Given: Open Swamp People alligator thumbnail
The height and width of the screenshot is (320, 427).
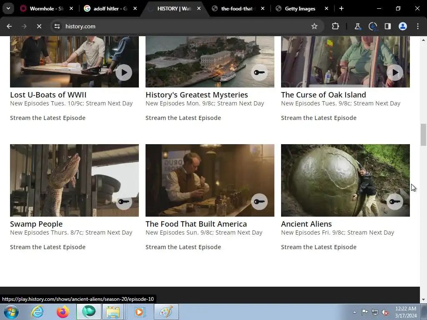Looking at the screenshot, I should coord(74,180).
